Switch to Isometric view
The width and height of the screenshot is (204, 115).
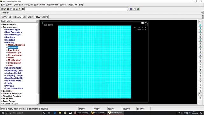(x=200, y=25)
